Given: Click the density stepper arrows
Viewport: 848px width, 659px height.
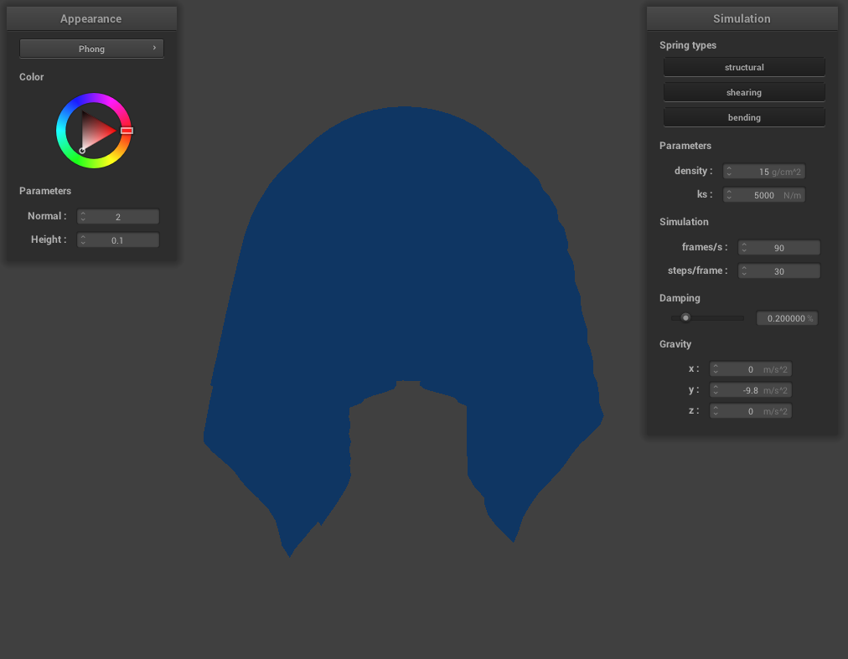Looking at the screenshot, I should pyautogui.click(x=729, y=172).
